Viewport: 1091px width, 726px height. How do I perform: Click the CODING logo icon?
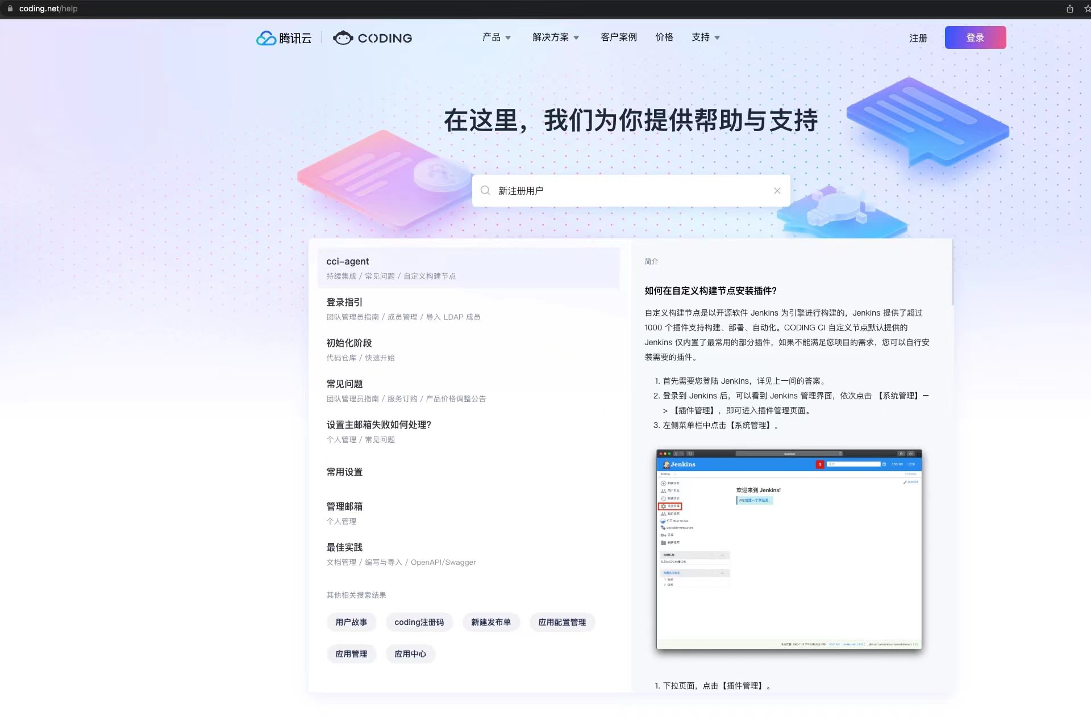341,37
